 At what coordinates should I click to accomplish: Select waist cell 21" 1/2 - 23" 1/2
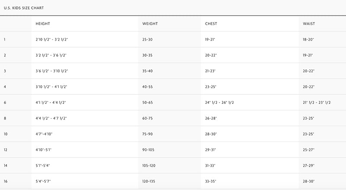pyautogui.click(x=317, y=102)
